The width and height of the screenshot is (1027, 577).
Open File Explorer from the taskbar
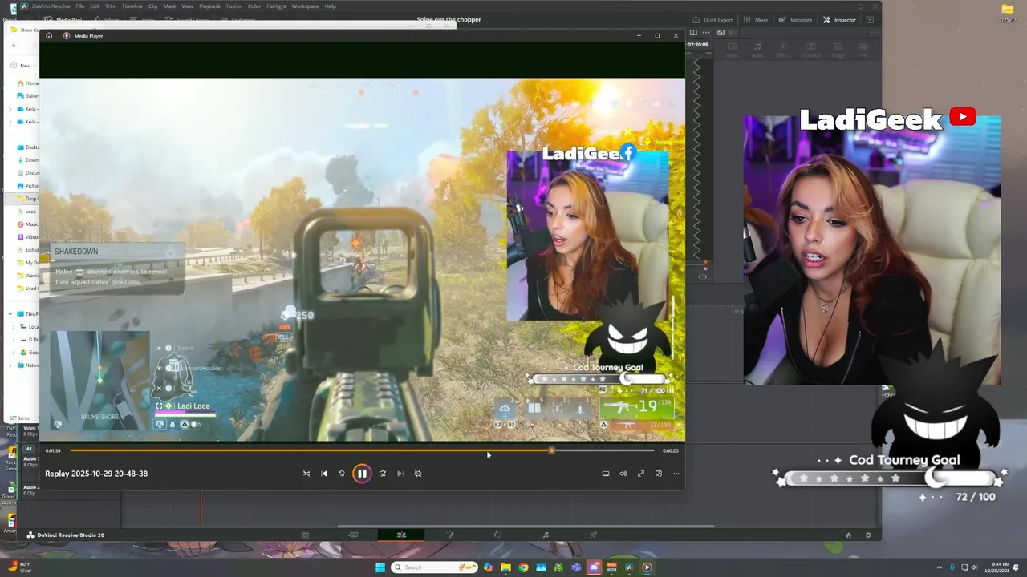click(505, 567)
